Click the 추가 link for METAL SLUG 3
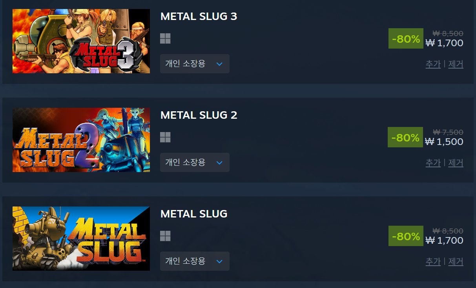Screen dimensions: 476x288 [x=433, y=64]
